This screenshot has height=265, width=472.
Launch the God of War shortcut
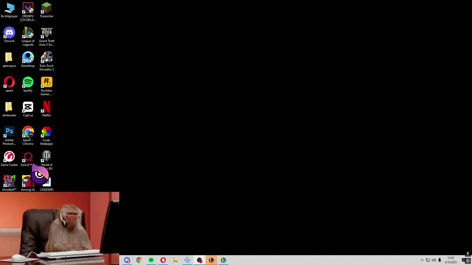[x=28, y=159]
